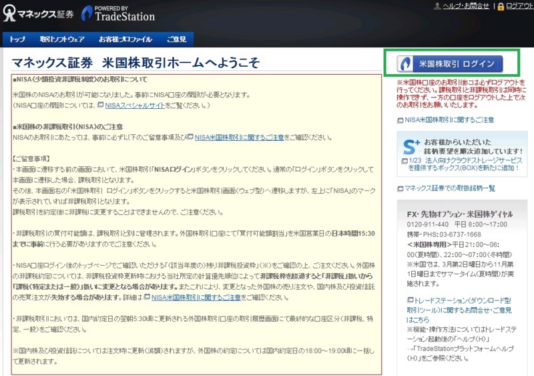Click the help person icon
The width and height of the screenshot is (534, 376).
(437, 6)
